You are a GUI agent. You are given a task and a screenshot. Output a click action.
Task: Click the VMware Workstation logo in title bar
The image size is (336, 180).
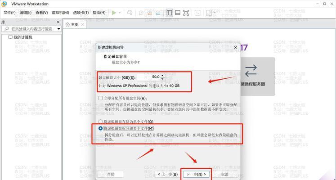coord(4,4)
